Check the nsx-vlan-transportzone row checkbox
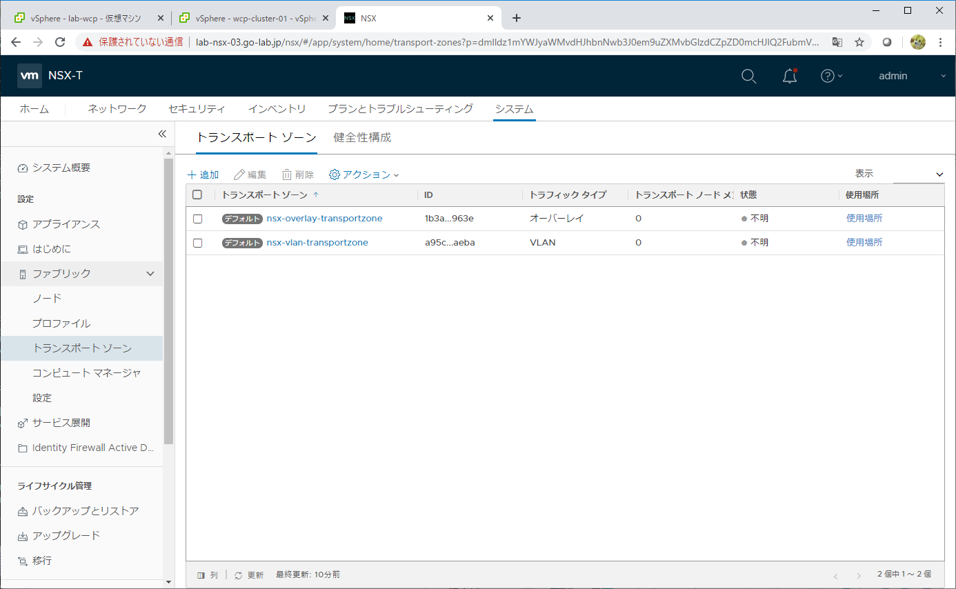 tap(197, 243)
